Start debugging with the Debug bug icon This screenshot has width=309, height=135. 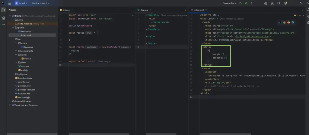pos(247,3)
